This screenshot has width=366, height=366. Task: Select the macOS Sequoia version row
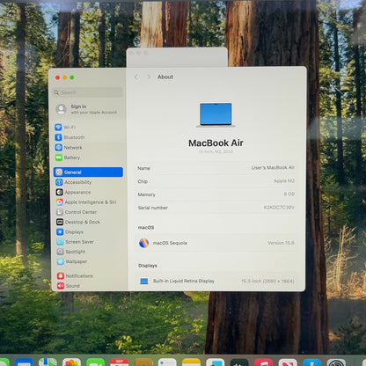pos(216,243)
